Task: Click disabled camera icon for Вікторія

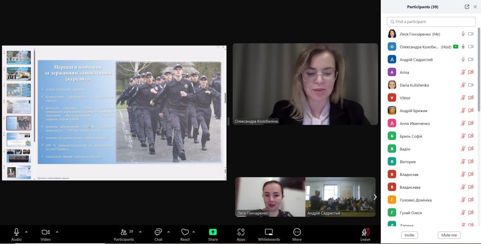Action: pyautogui.click(x=471, y=161)
